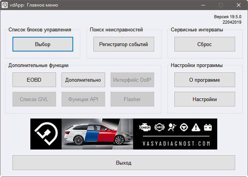
Task: Minimize the vdApp window
Action: tap(203, 5)
